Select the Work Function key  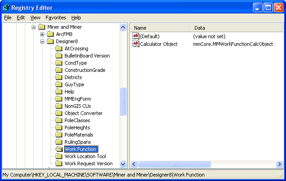[x=81, y=149]
